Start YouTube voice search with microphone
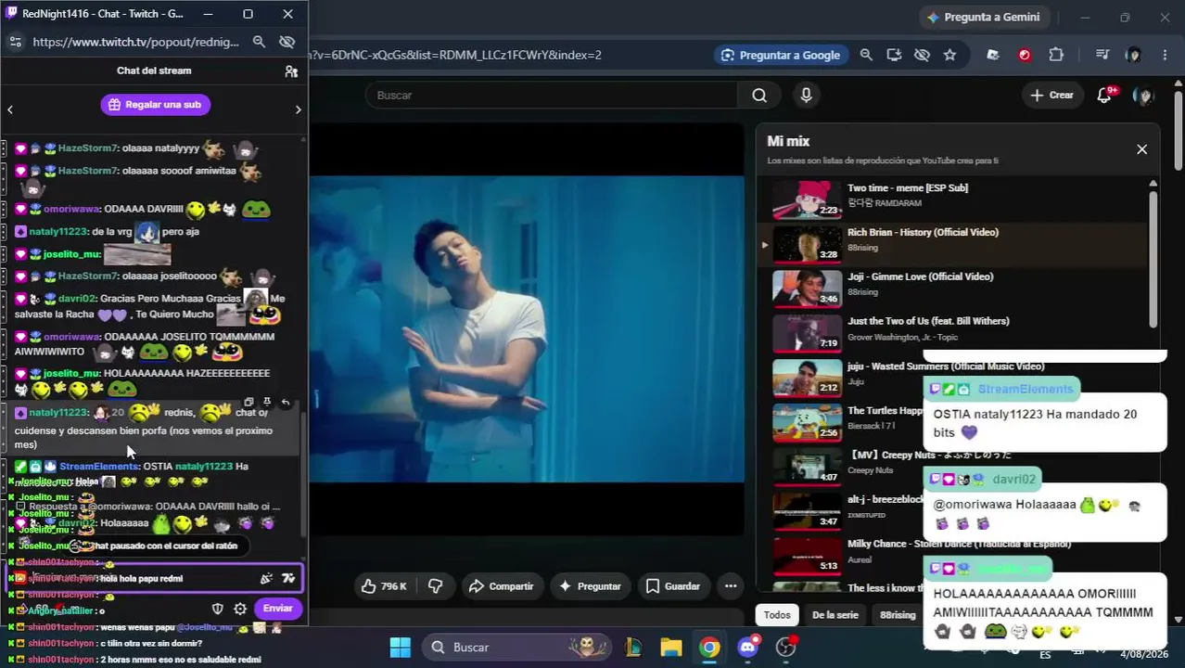1185x668 pixels. [x=806, y=95]
